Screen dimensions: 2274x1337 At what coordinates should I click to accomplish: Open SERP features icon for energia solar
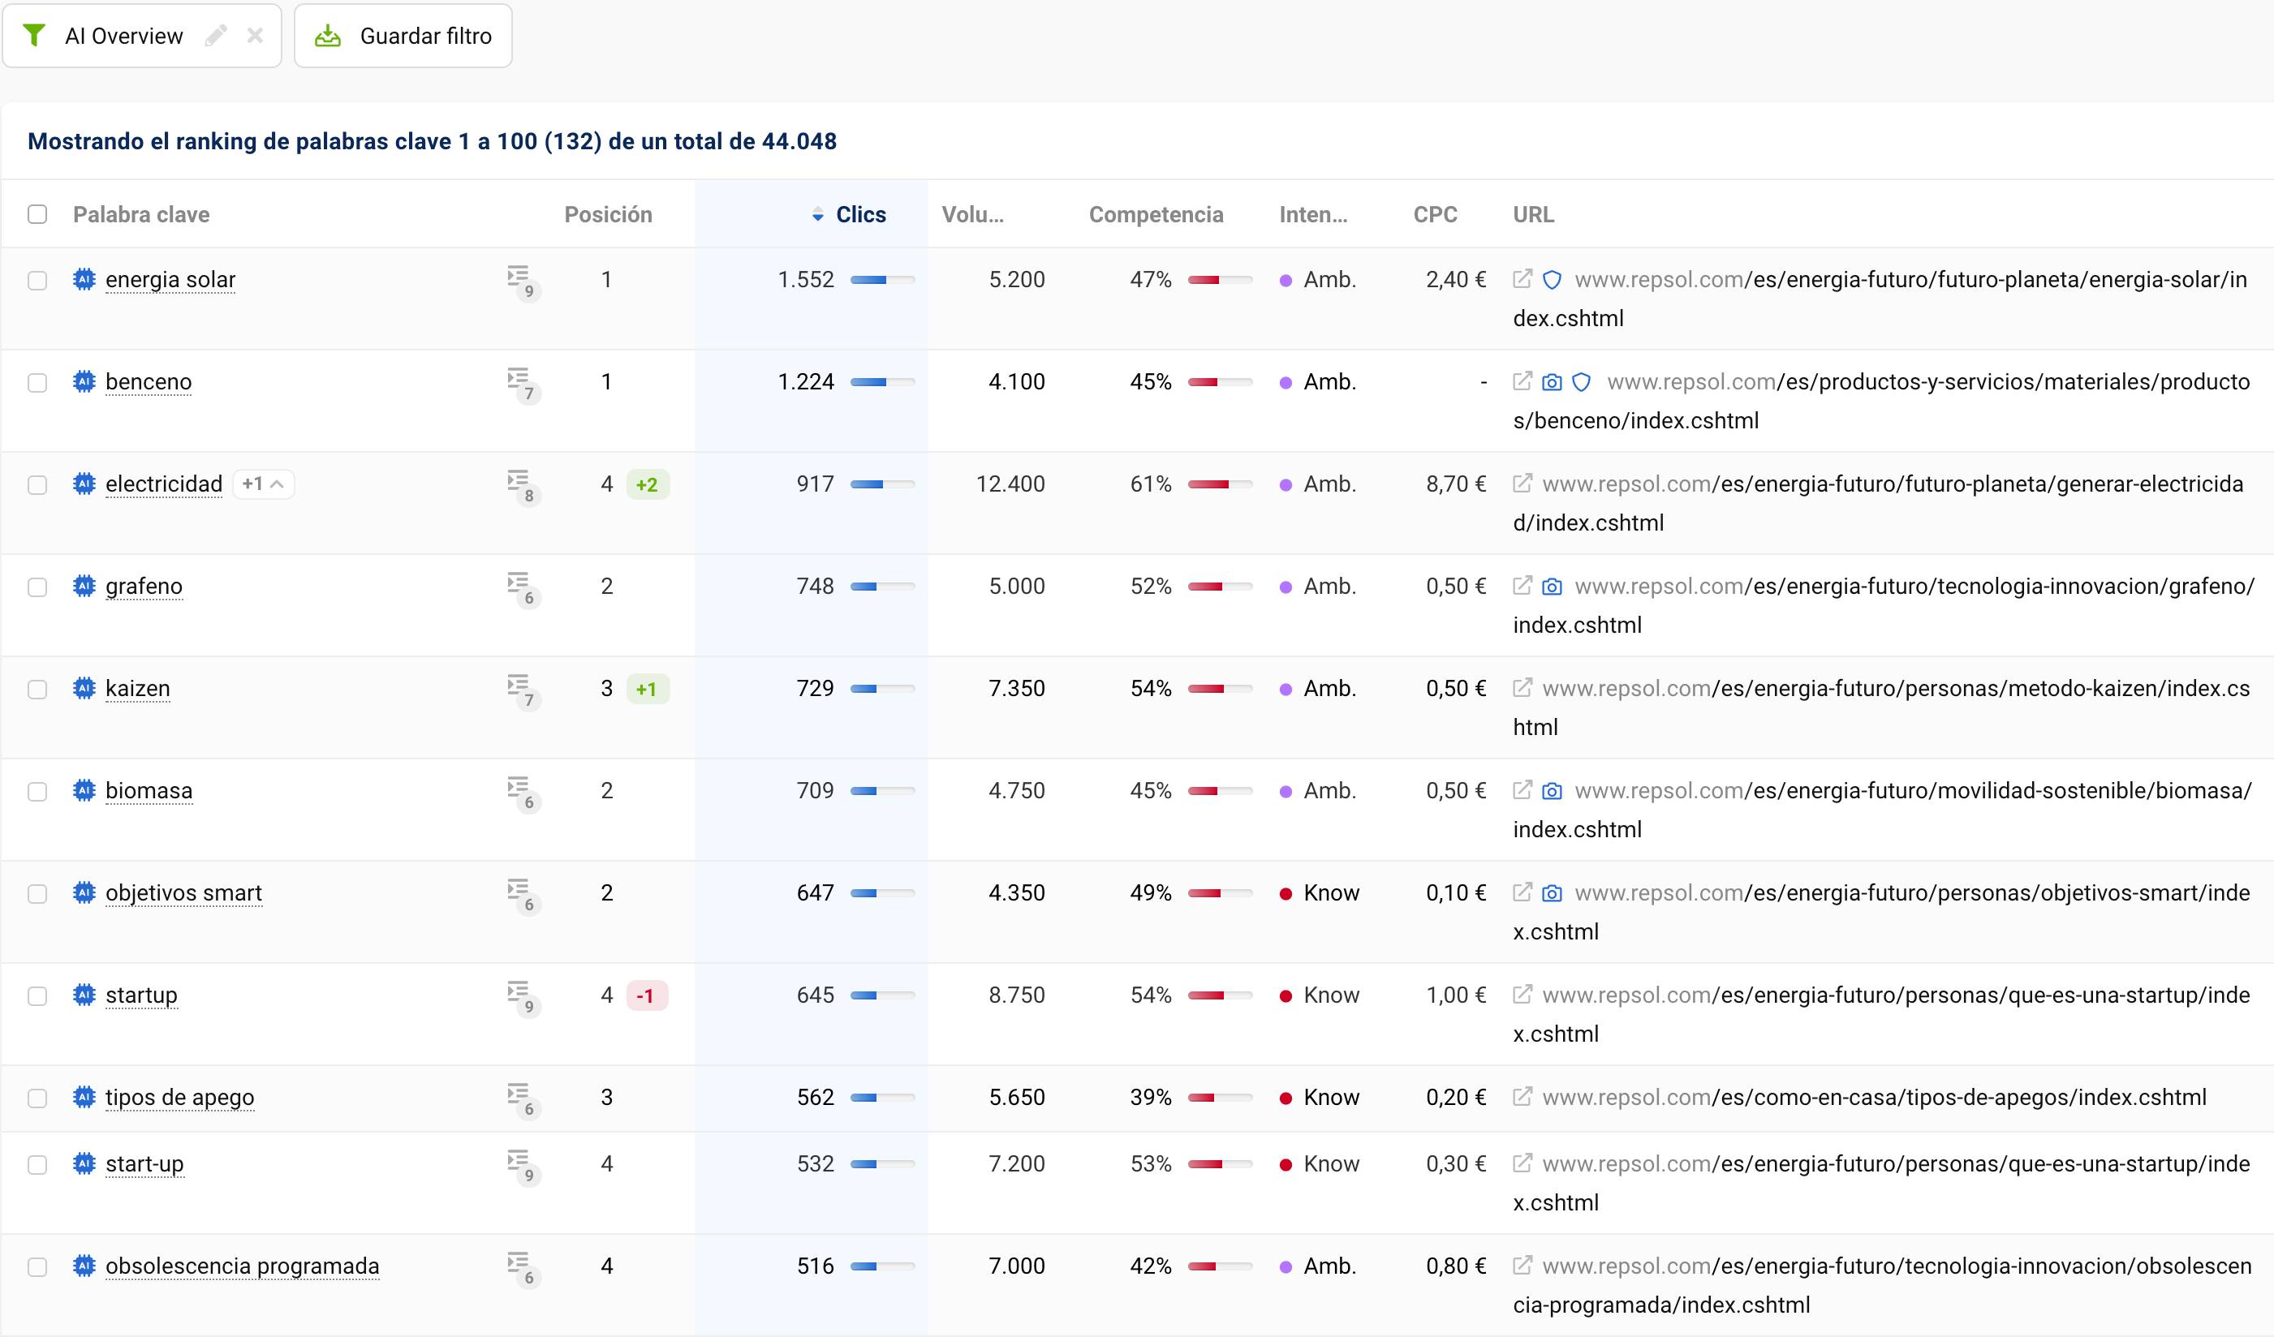[519, 279]
